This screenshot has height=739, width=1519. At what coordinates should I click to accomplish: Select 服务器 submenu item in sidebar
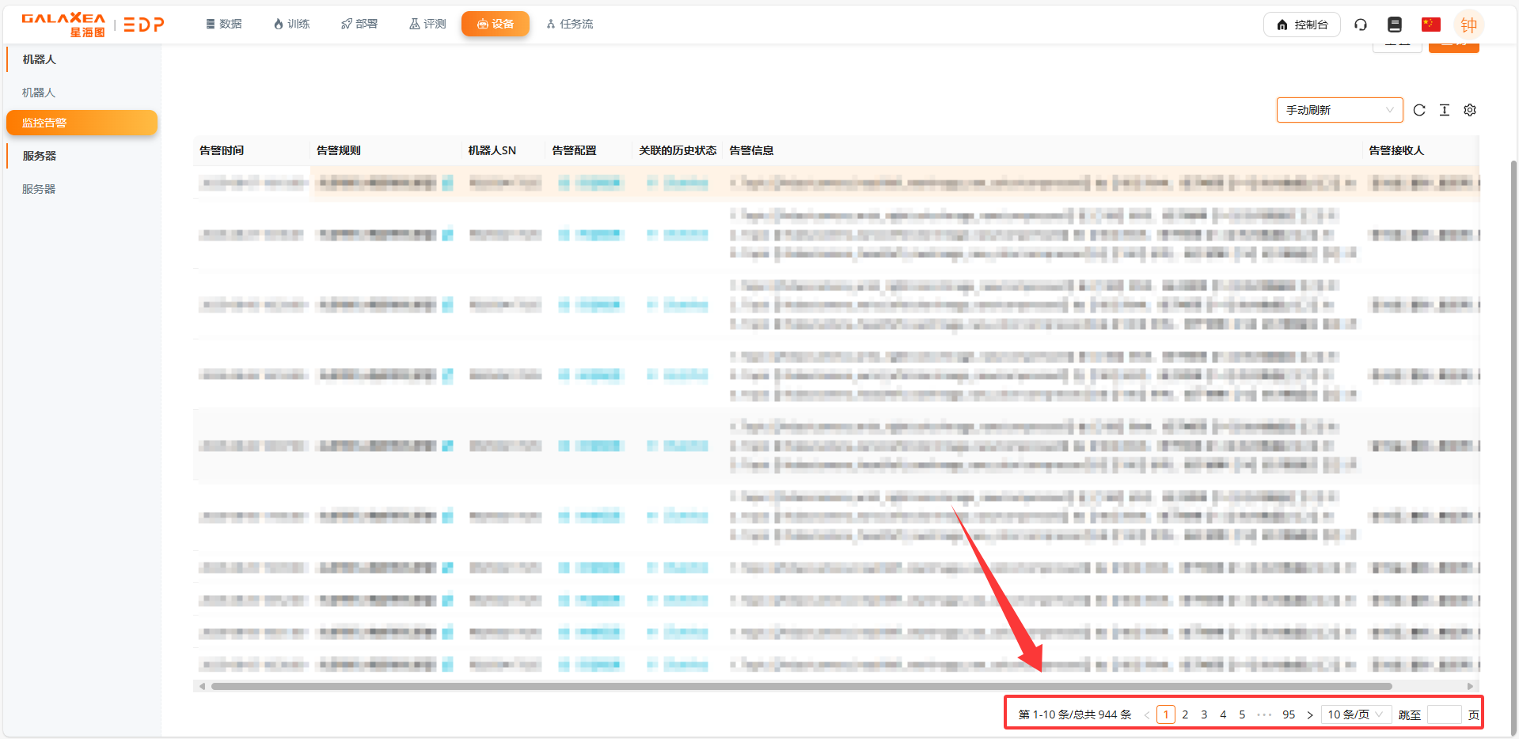click(x=39, y=189)
